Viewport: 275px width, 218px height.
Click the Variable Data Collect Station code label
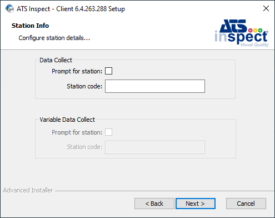point(84,147)
